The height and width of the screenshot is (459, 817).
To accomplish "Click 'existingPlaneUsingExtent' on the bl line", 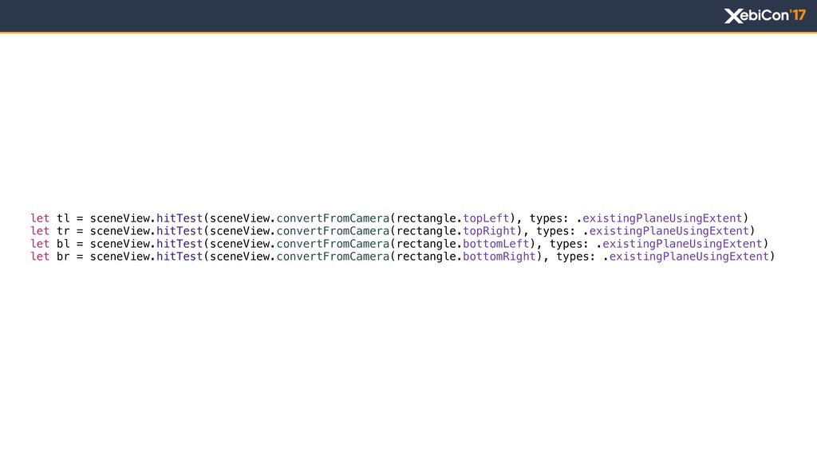I will click(683, 244).
